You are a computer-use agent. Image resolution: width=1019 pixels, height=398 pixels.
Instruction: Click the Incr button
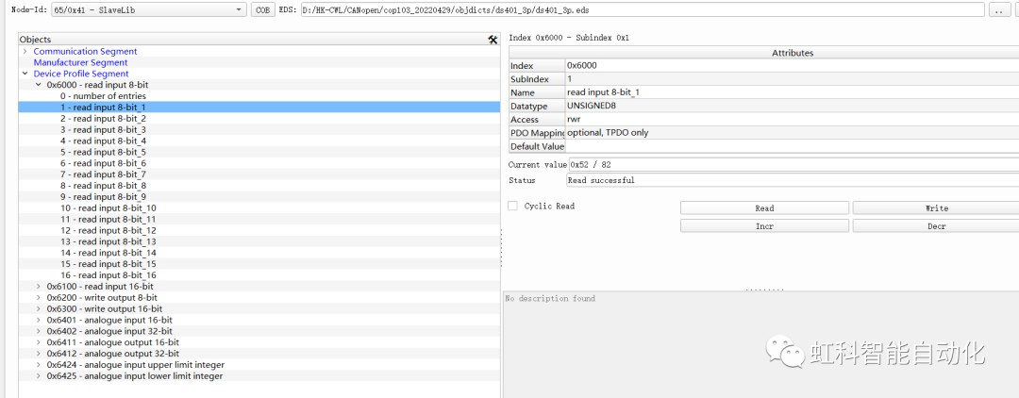coord(764,226)
